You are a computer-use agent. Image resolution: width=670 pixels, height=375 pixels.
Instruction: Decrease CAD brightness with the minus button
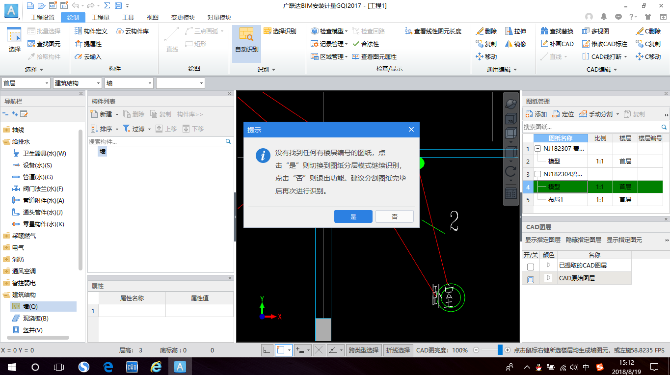coord(476,350)
